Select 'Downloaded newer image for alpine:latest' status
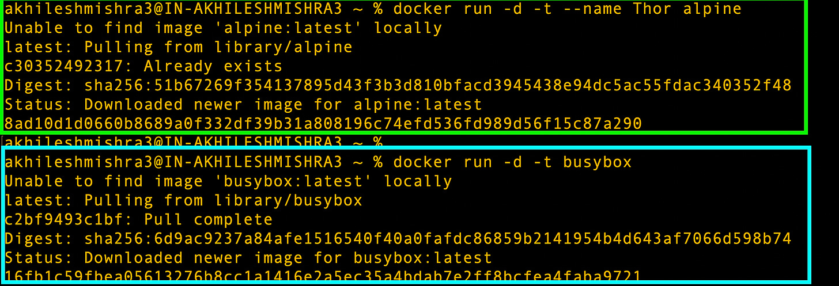839x286 pixels. click(x=284, y=105)
